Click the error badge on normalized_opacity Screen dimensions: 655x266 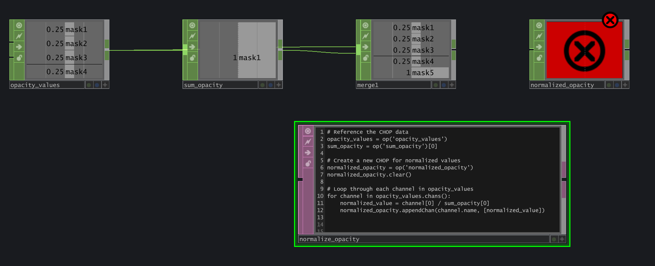(610, 20)
